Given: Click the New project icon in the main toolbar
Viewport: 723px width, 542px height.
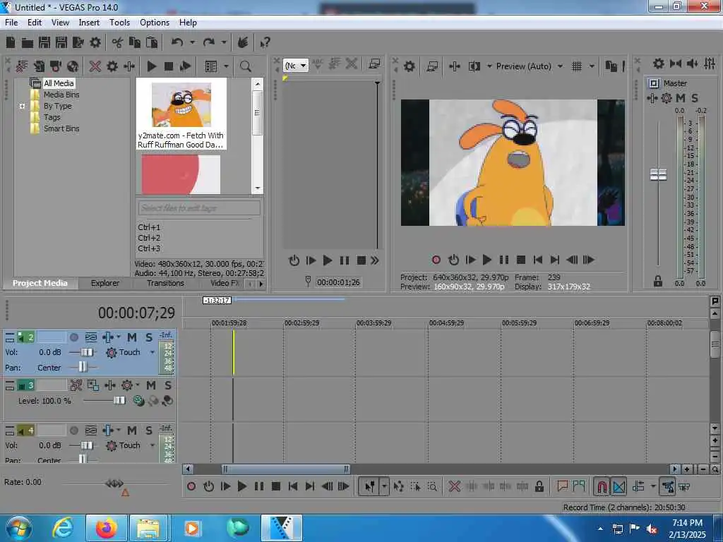Looking at the screenshot, I should (x=11, y=43).
